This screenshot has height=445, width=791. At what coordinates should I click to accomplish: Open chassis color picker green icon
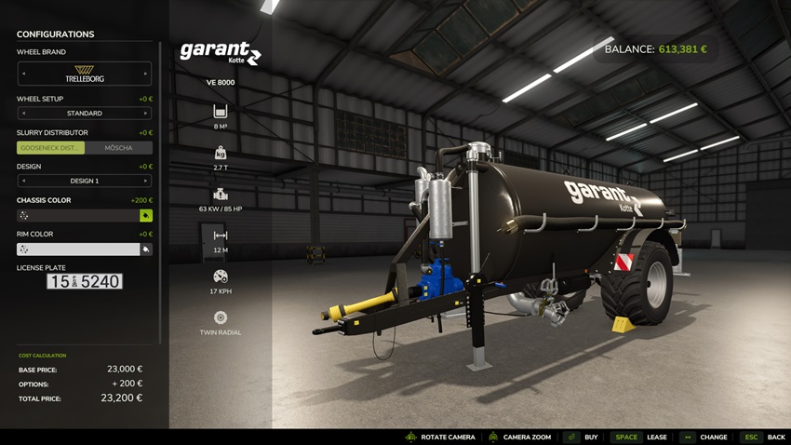146,215
